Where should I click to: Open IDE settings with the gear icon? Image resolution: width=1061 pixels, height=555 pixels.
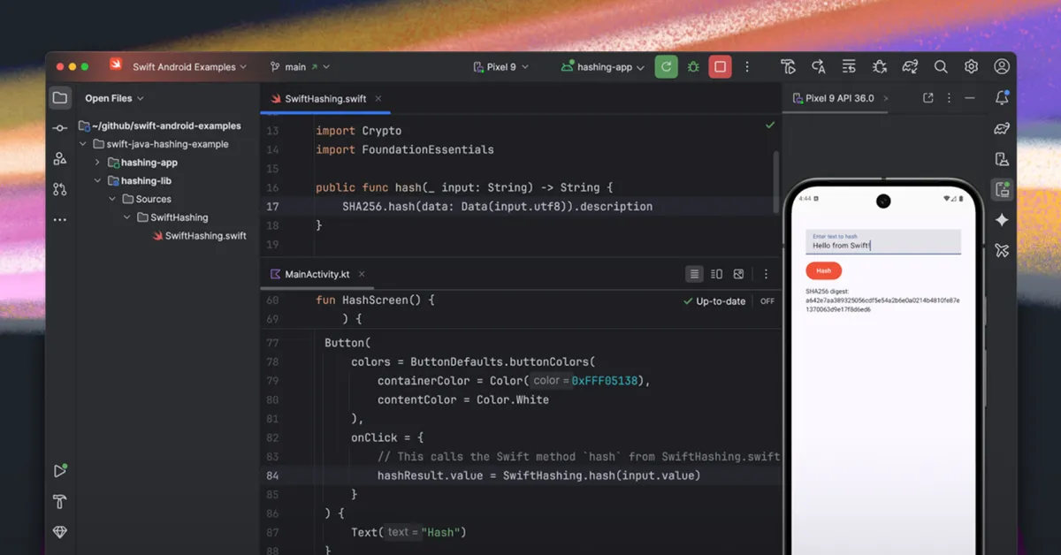(971, 66)
